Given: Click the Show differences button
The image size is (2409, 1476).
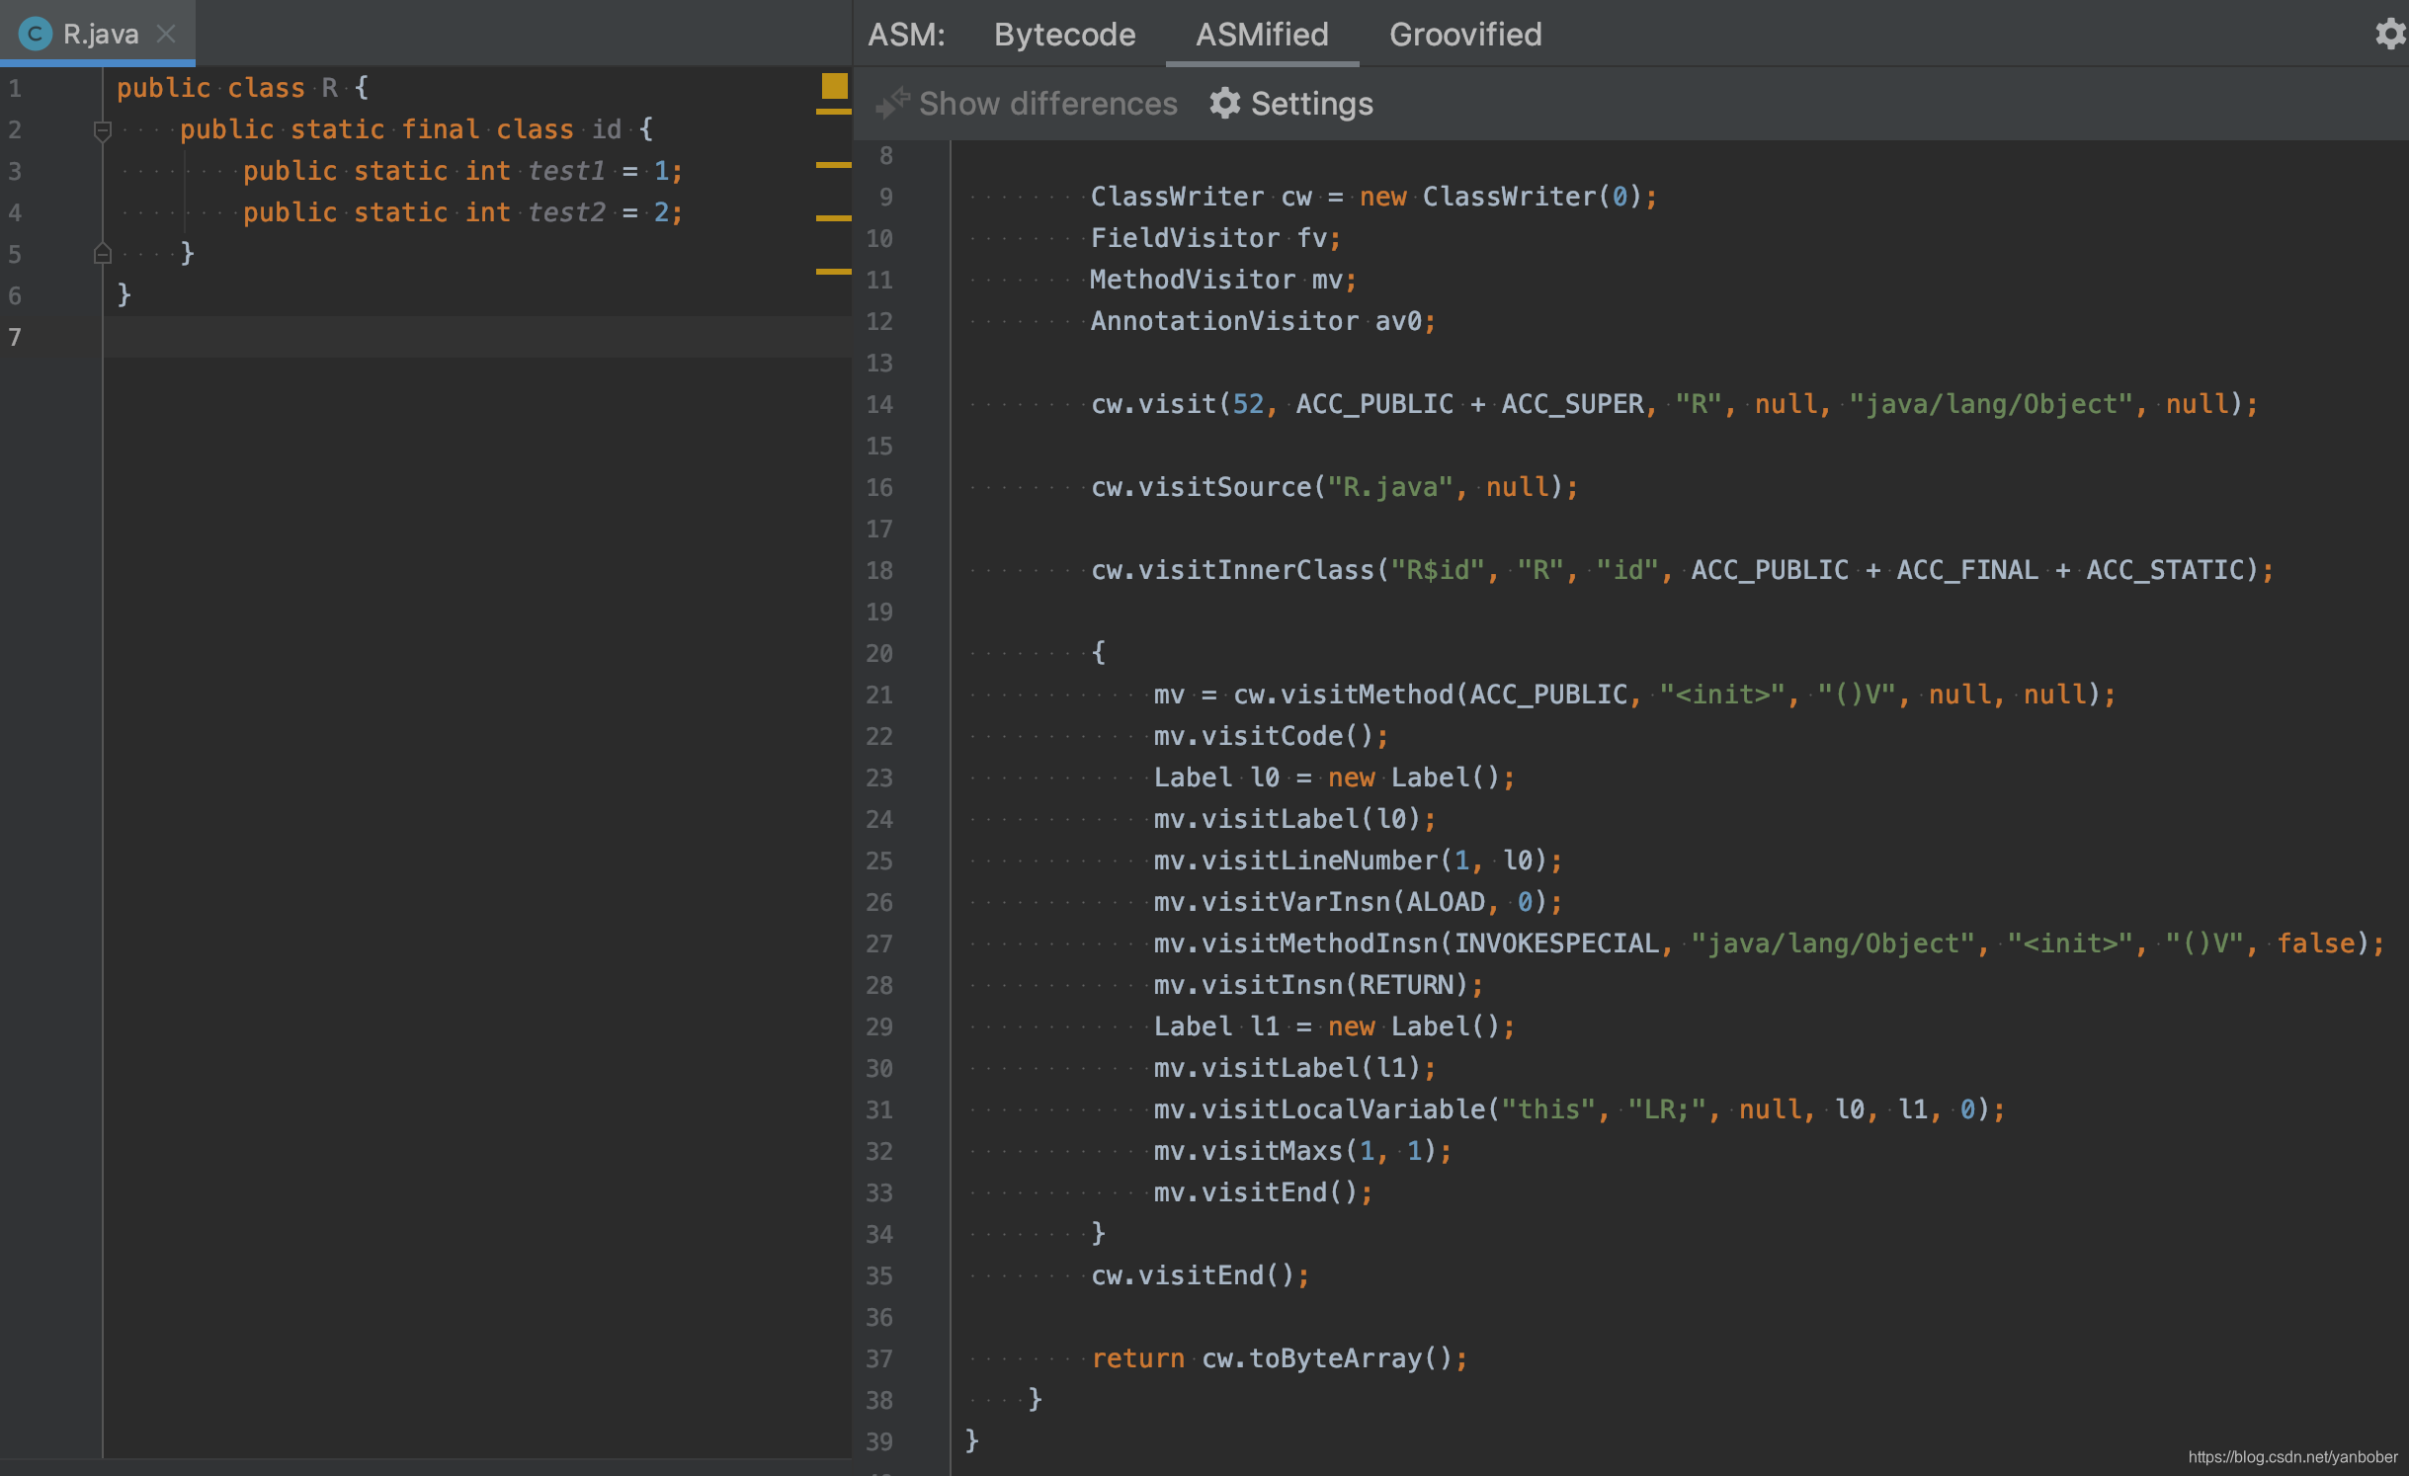Looking at the screenshot, I should coord(1046,104).
